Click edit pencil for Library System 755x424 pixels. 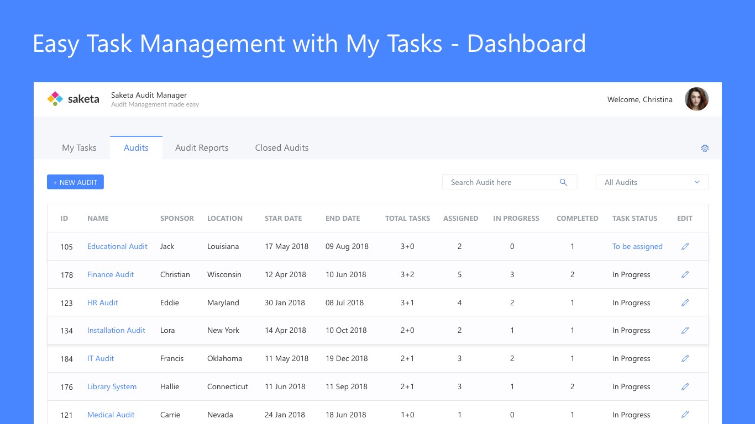click(685, 386)
